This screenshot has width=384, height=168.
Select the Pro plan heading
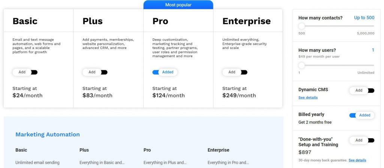pyautogui.click(x=160, y=21)
